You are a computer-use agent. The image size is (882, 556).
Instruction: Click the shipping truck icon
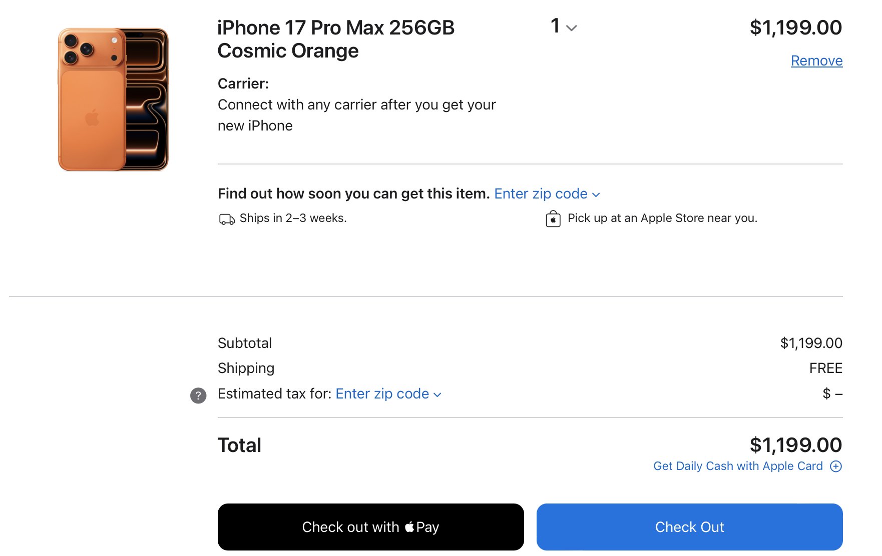point(227,219)
